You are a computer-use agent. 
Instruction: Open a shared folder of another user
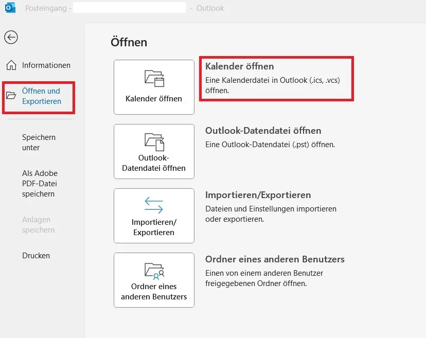pos(153,279)
